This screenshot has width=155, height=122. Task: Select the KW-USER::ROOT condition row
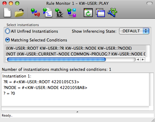75,48
